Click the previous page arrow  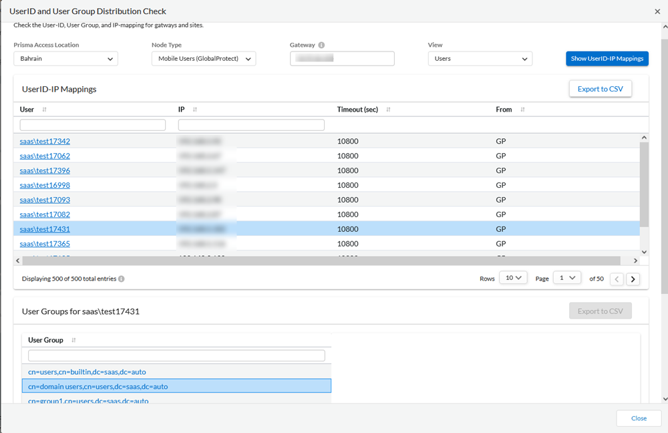coord(616,279)
